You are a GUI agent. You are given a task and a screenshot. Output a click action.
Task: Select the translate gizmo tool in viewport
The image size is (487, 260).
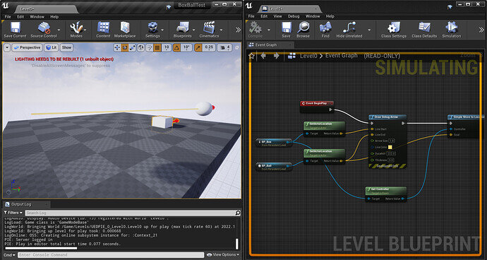(117, 47)
